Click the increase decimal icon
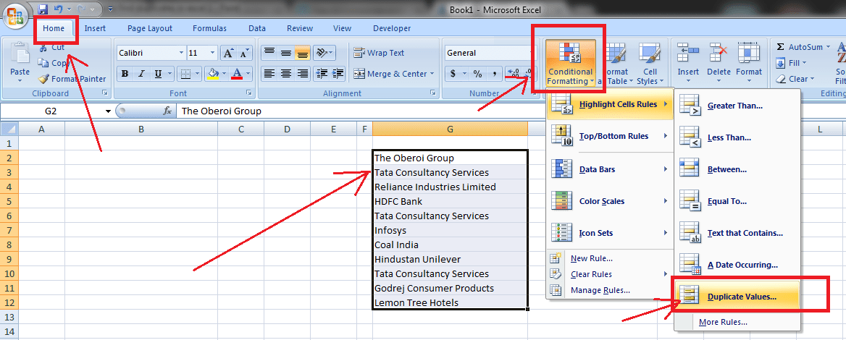This screenshot has height=340, width=846. coord(512,74)
